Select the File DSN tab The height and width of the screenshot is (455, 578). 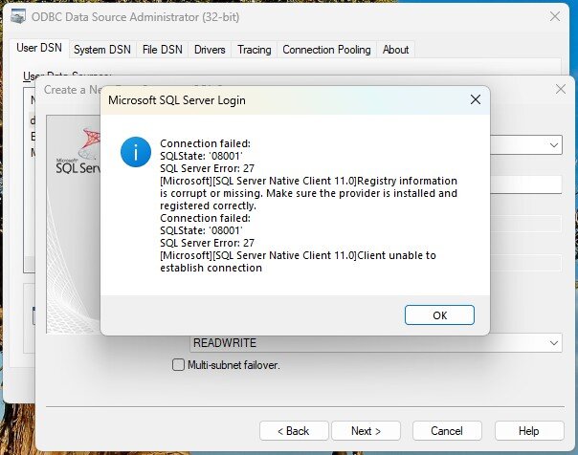(163, 50)
